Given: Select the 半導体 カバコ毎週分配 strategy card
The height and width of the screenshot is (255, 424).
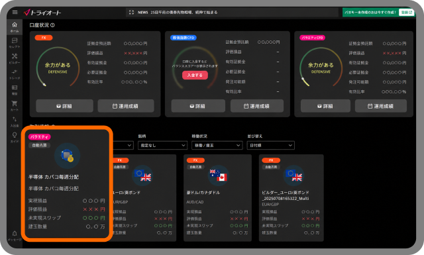Looking at the screenshot, I should (67, 183).
